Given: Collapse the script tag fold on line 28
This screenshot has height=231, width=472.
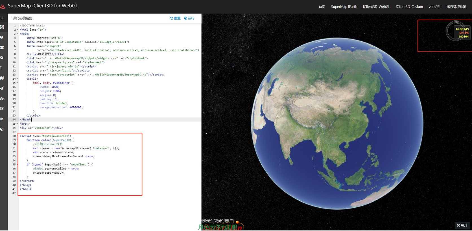Looking at the screenshot, I should tap(17, 136).
